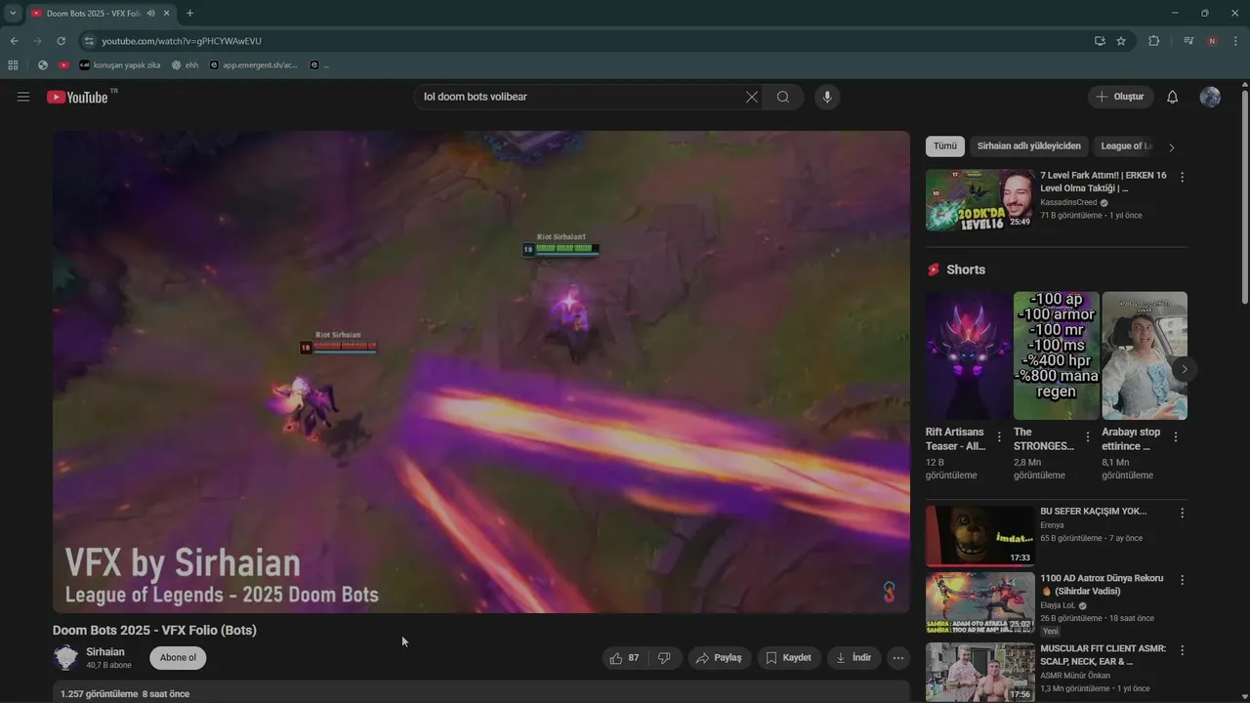Open the account avatar menu
This screenshot has width=1250, height=703.
[x=1210, y=97]
